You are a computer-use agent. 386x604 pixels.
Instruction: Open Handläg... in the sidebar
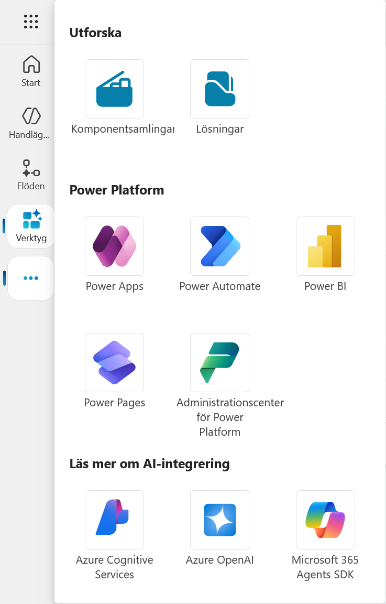tap(30, 123)
